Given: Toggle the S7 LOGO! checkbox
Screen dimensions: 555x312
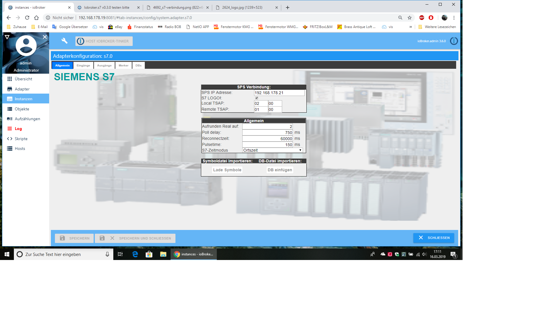Looking at the screenshot, I should (x=257, y=98).
